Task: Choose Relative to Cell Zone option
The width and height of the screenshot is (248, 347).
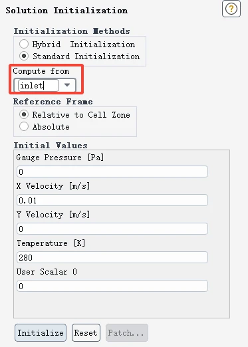Action: pyautogui.click(x=24, y=114)
